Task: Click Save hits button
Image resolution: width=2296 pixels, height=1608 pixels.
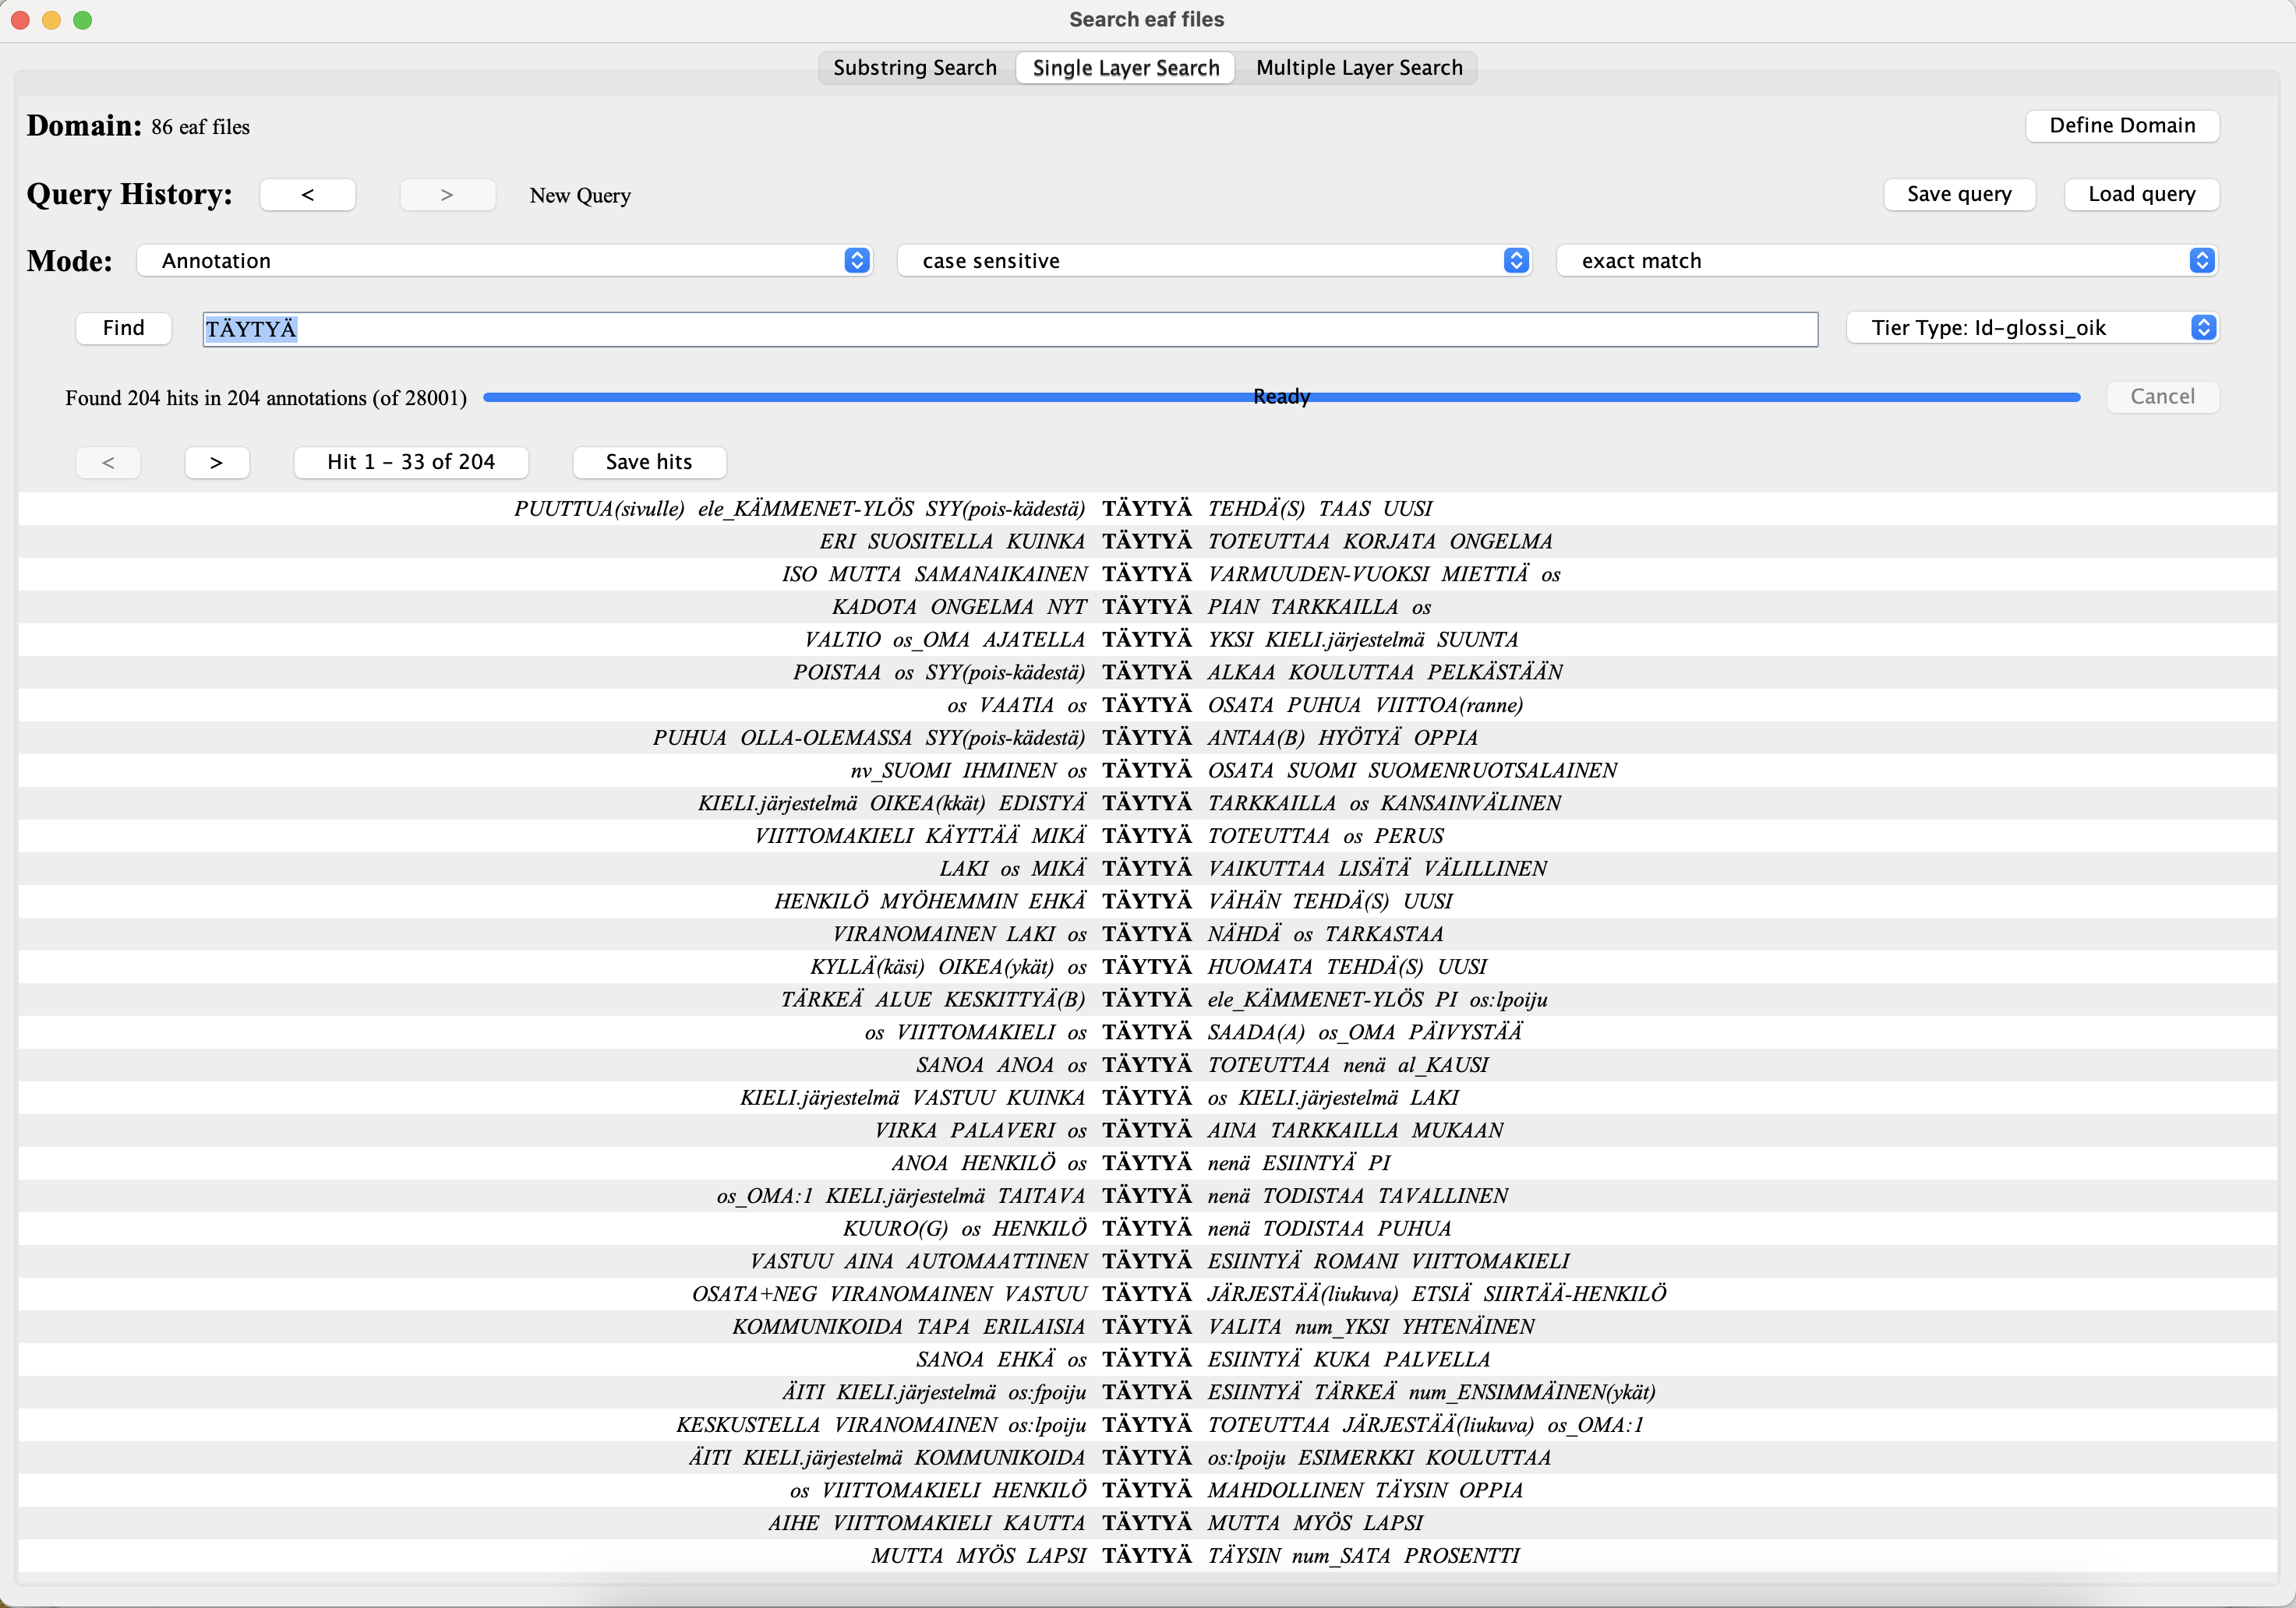Action: pyautogui.click(x=648, y=462)
